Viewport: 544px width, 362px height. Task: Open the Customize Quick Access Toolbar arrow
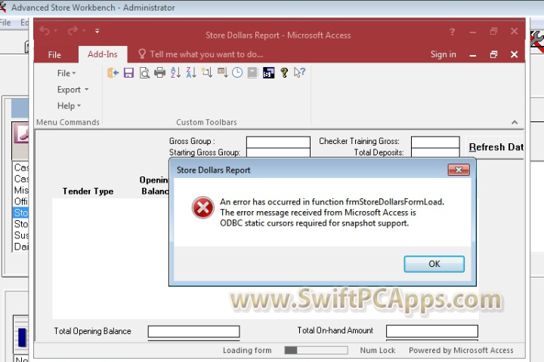[97, 31]
